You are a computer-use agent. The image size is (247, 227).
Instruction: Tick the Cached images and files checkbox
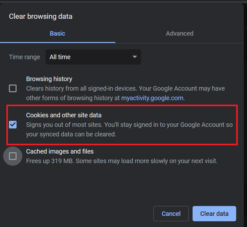coord(13,156)
